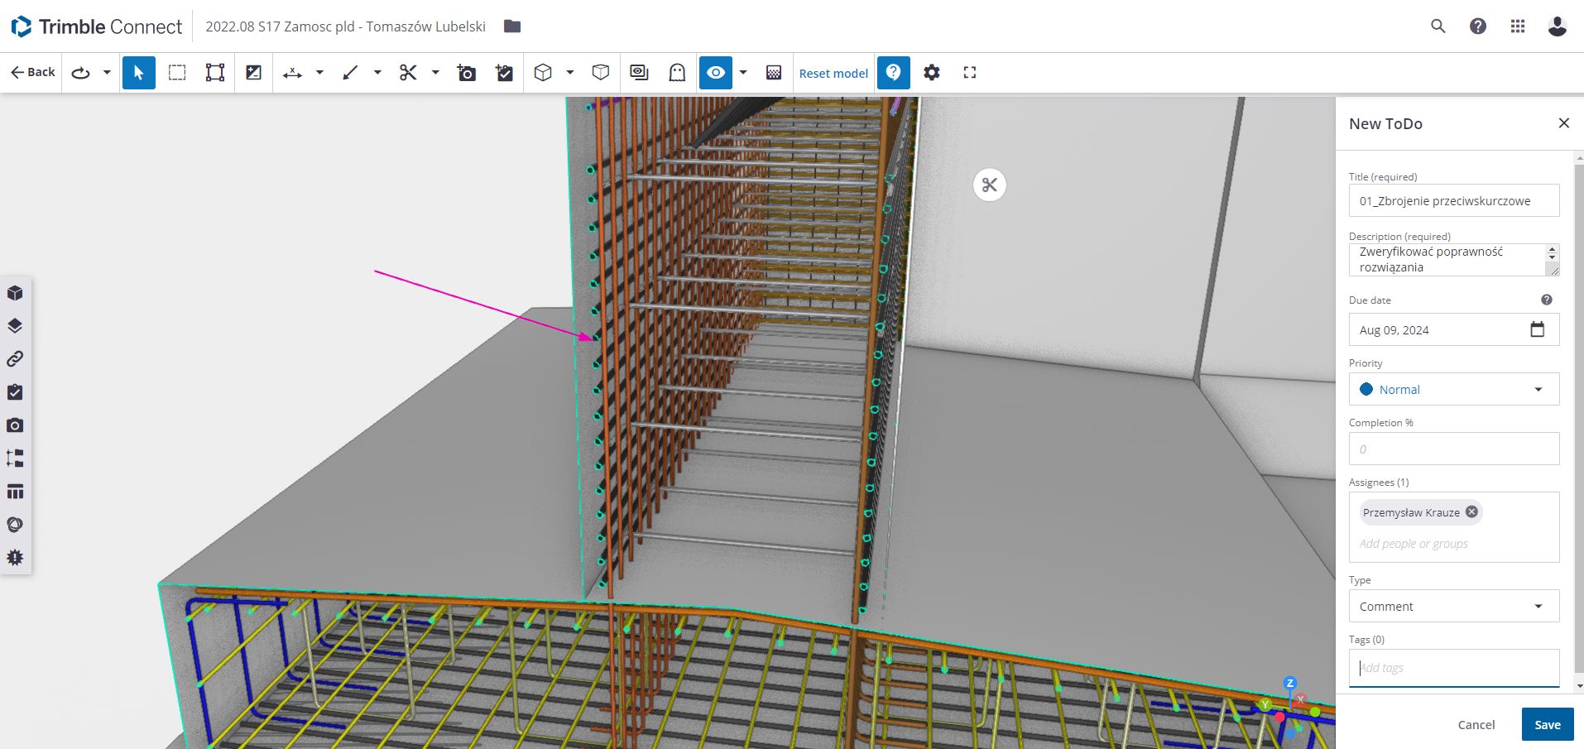The height and width of the screenshot is (749, 1584).
Task: Save the new ToDo
Action: [x=1548, y=725]
